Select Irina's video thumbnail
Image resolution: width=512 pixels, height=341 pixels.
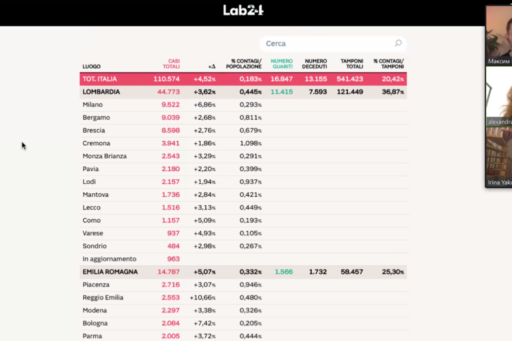pyautogui.click(x=499, y=157)
